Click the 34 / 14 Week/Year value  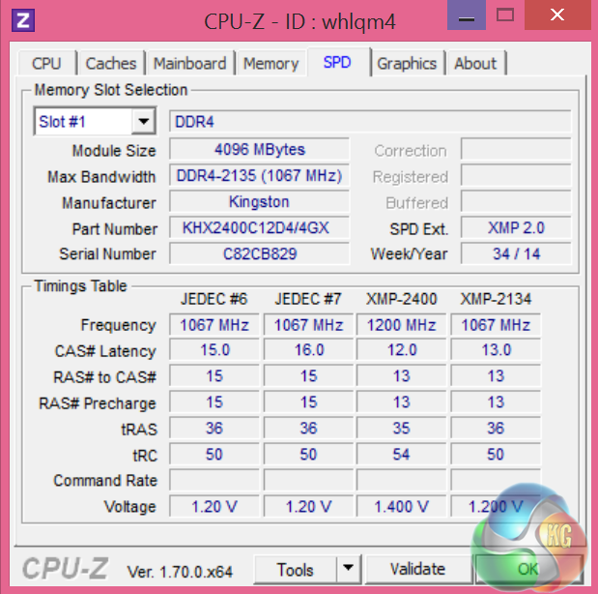click(x=516, y=253)
